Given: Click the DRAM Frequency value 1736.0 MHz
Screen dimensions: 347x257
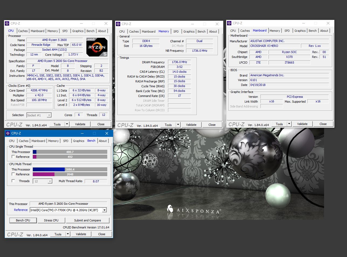Looking at the screenshot, I should coord(179,62).
